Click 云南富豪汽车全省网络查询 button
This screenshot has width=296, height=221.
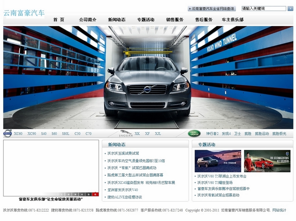pyautogui.click(x=212, y=9)
